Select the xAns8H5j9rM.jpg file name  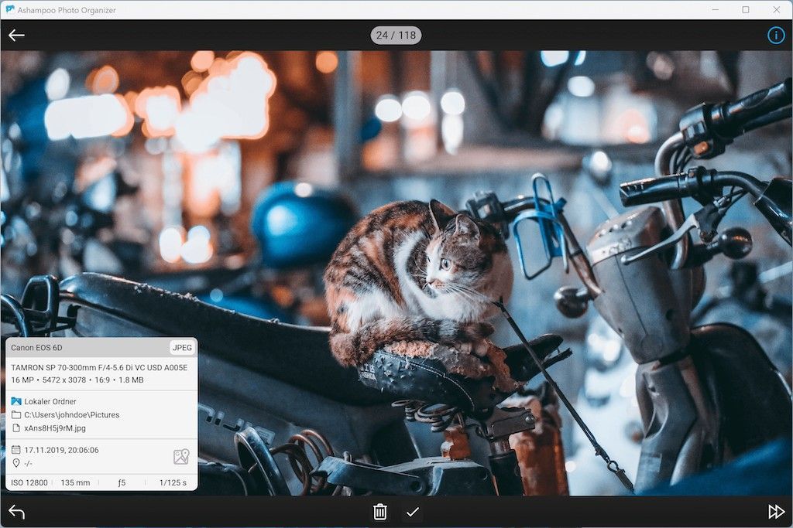pos(56,428)
